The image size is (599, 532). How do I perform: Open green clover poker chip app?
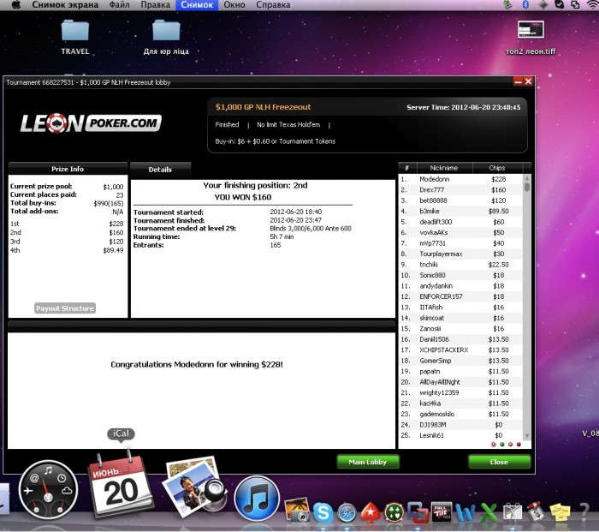coord(394,512)
